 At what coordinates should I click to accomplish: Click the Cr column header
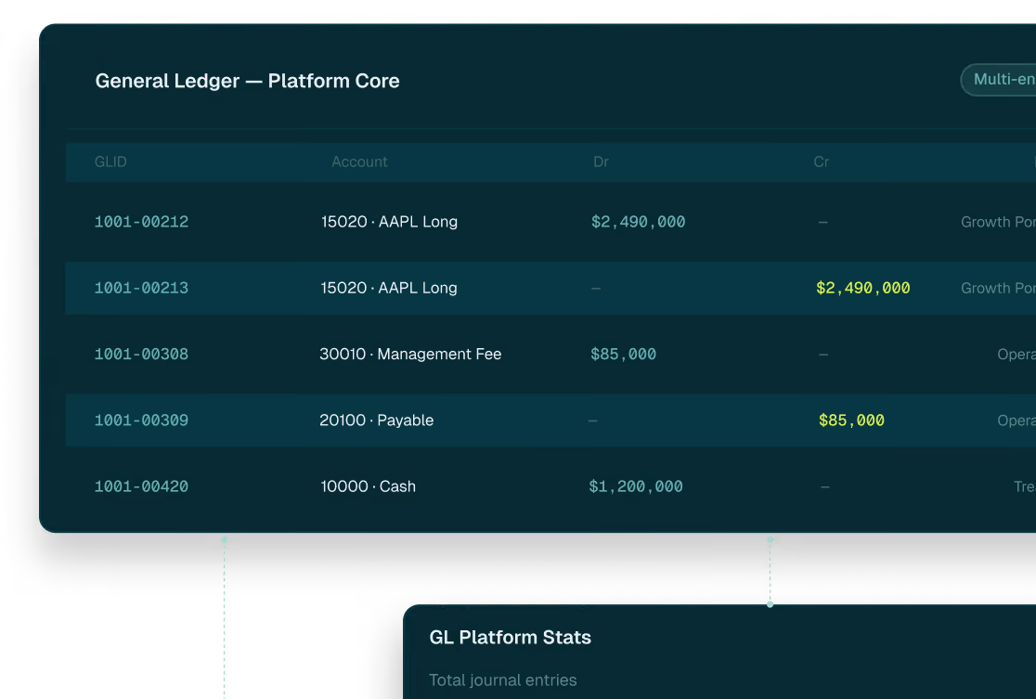(822, 162)
